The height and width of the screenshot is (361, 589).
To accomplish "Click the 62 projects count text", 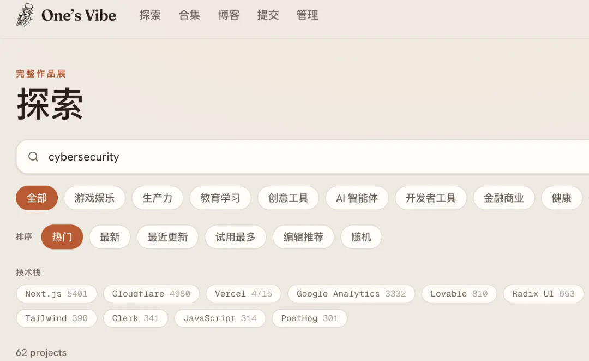I will tap(41, 353).
